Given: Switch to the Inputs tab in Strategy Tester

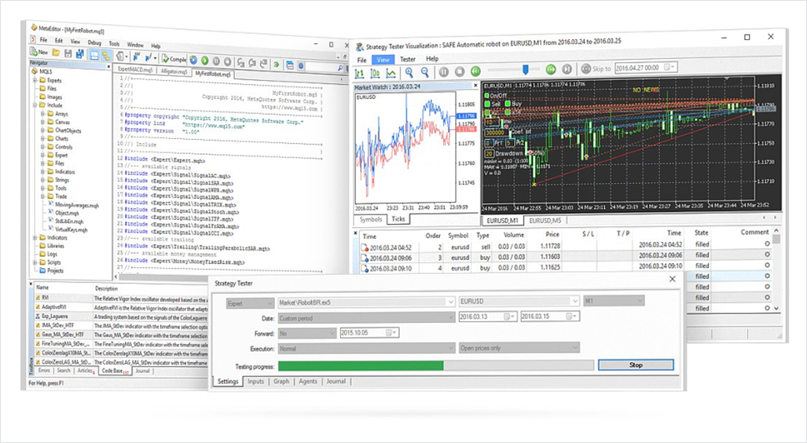Looking at the screenshot, I should 256,381.
